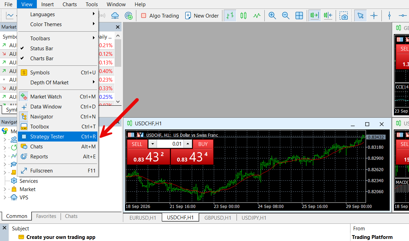Switch to the GBPUSD,H1 chart tab
Viewport: 409px width, 241px height.
coord(218,218)
